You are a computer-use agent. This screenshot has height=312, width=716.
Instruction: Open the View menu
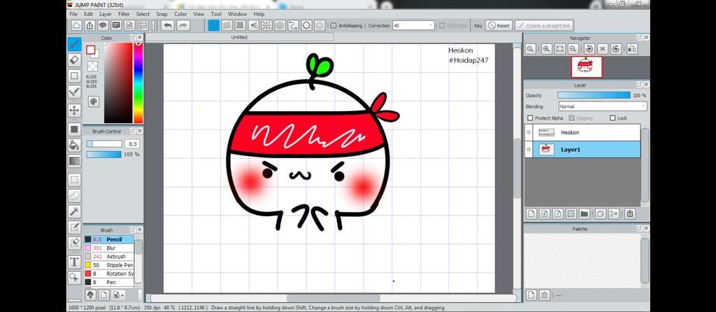pos(199,14)
